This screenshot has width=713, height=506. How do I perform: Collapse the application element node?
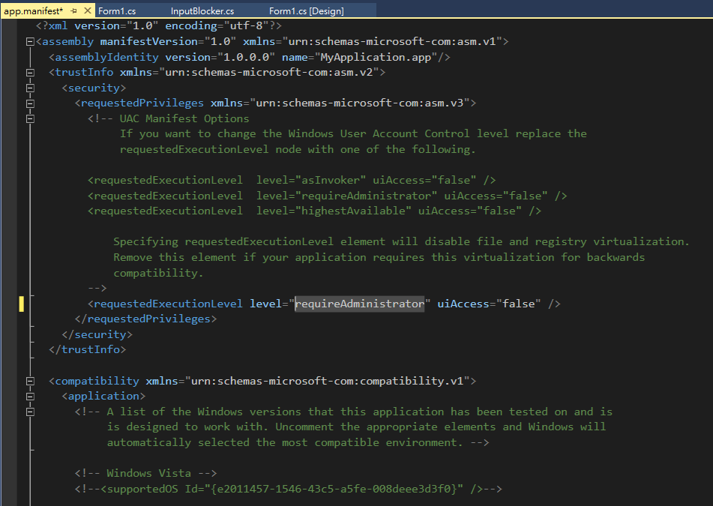coord(30,397)
